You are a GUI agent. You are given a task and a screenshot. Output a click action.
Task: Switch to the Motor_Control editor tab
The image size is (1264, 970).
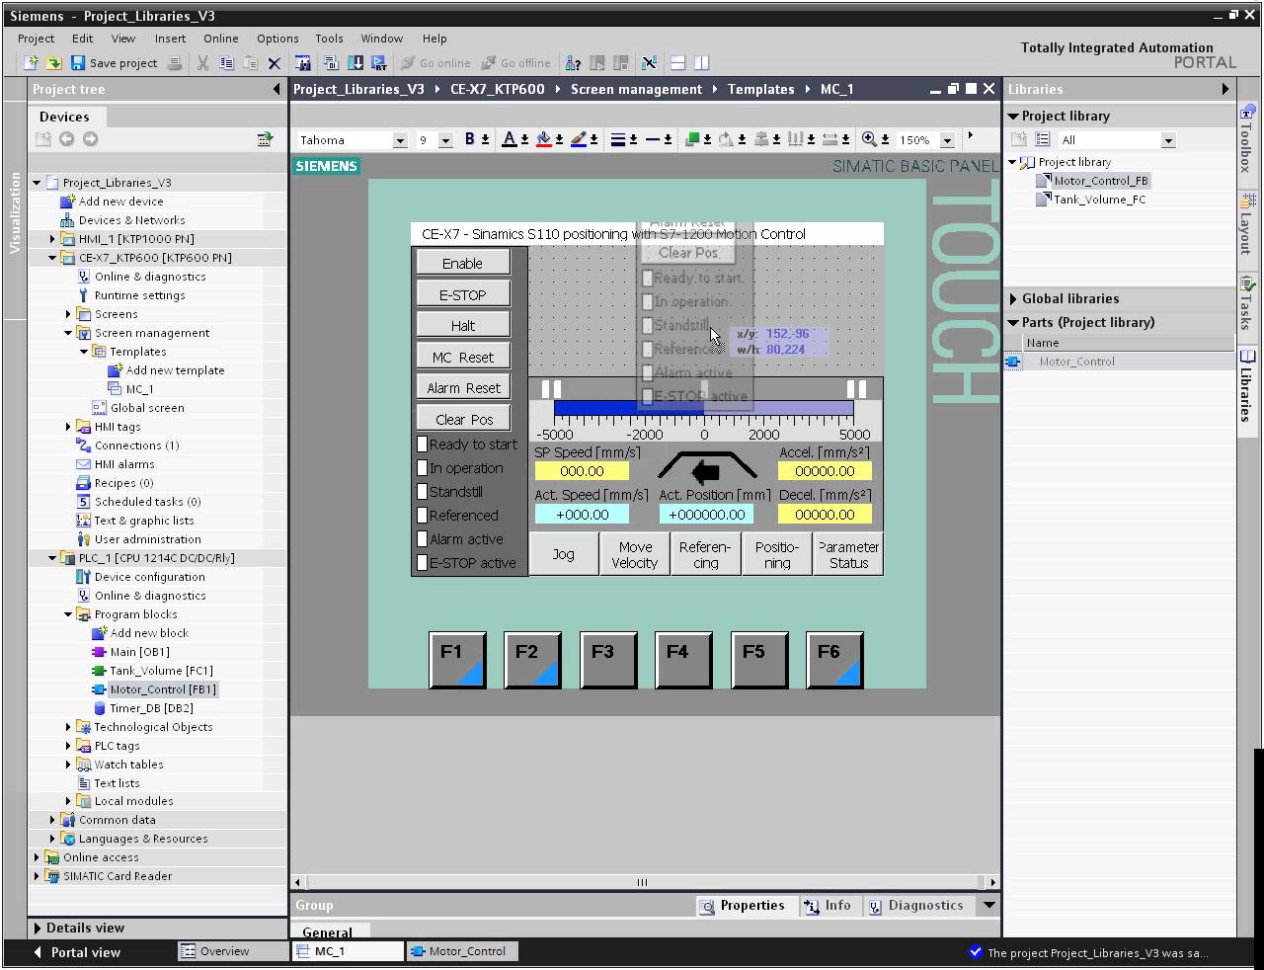(x=460, y=951)
